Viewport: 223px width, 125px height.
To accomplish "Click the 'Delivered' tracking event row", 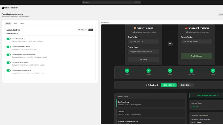I will pos(151,113).
